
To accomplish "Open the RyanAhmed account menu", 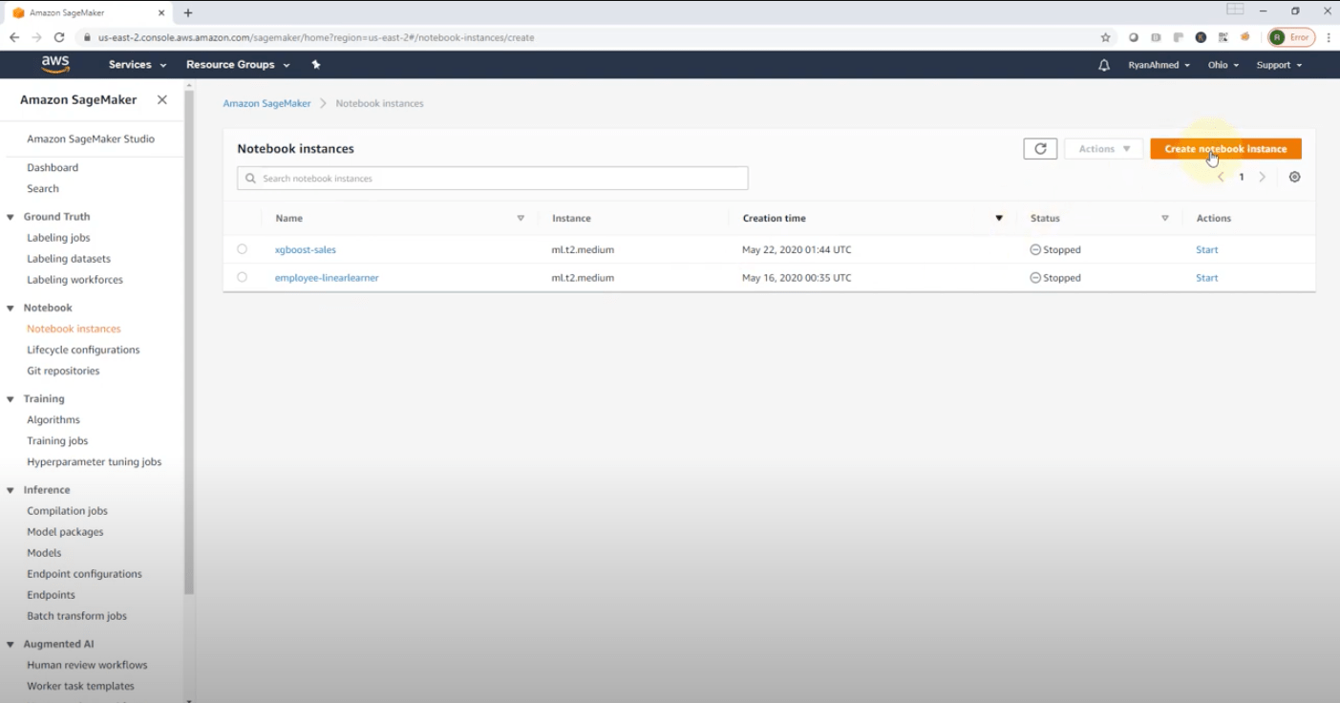I will pyautogui.click(x=1159, y=65).
